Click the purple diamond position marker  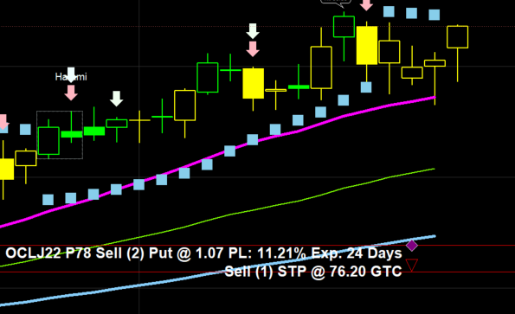pos(412,245)
